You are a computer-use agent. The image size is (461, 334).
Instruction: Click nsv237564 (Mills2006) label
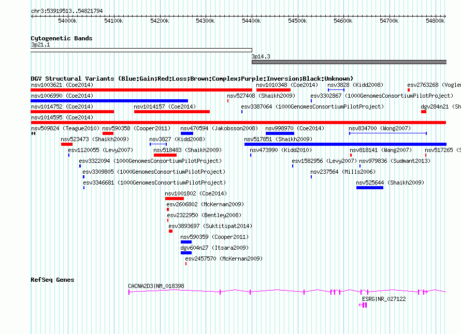(x=343, y=172)
